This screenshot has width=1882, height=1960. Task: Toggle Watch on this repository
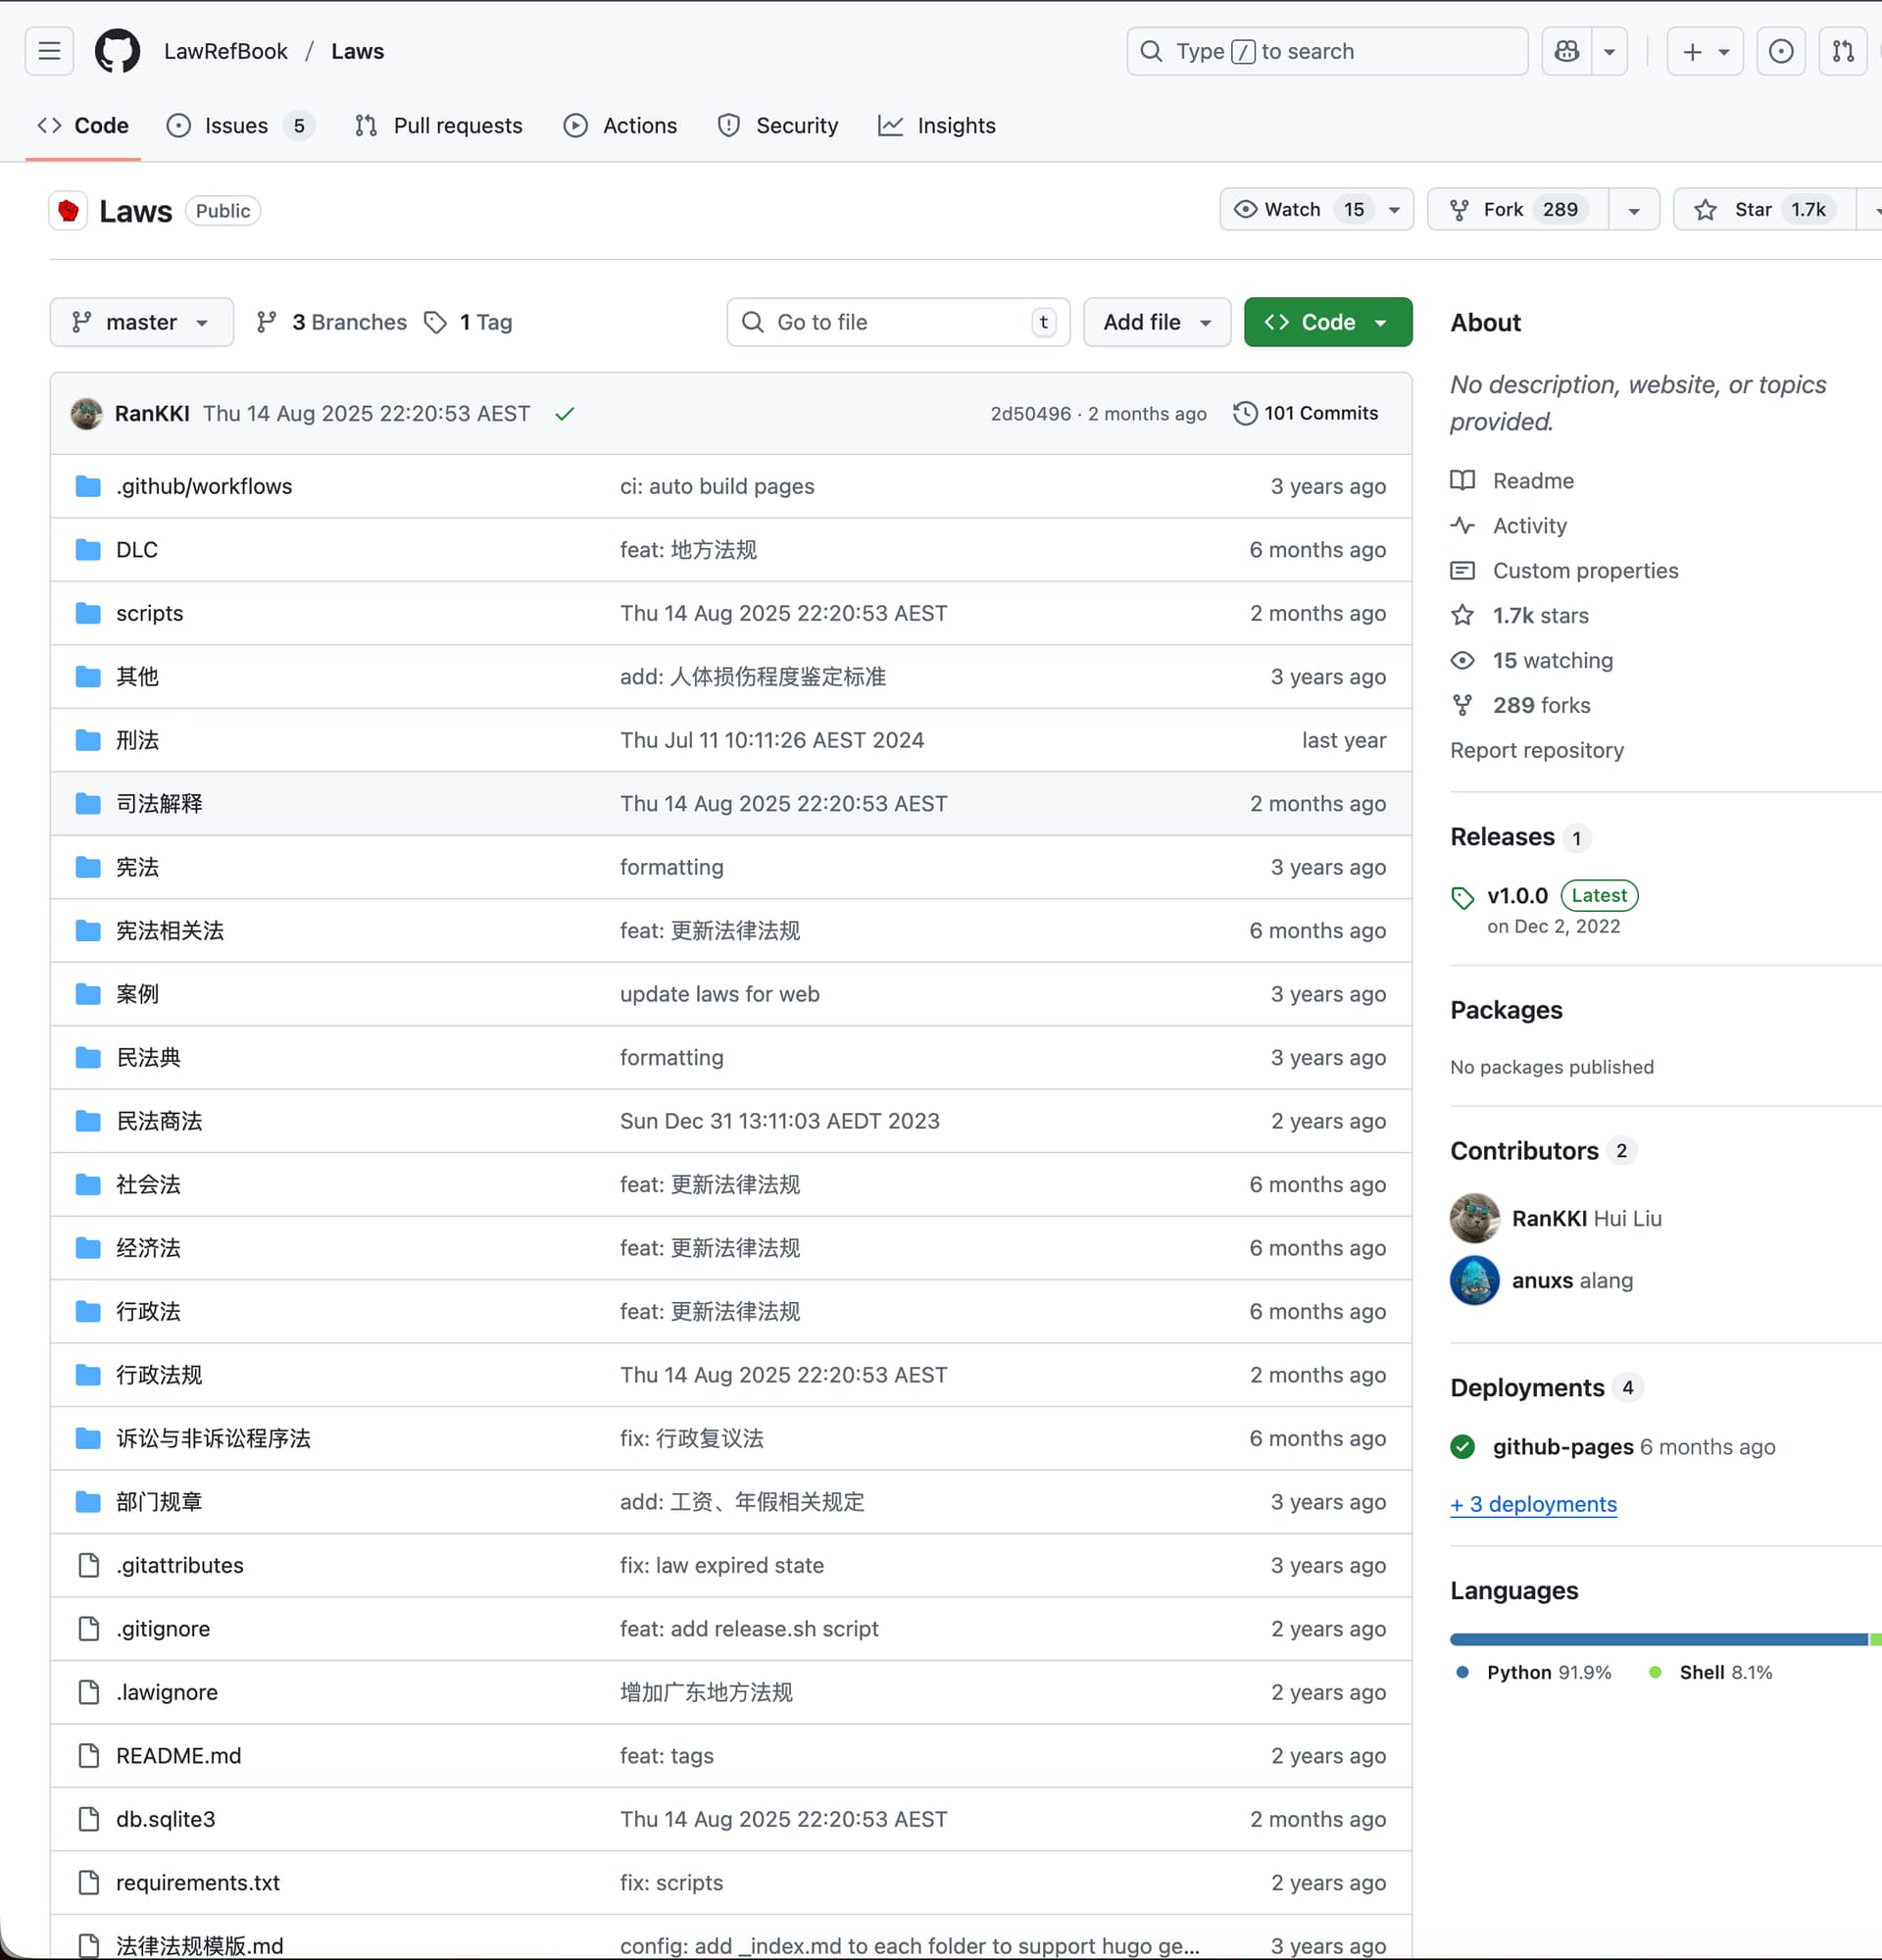(x=1295, y=209)
